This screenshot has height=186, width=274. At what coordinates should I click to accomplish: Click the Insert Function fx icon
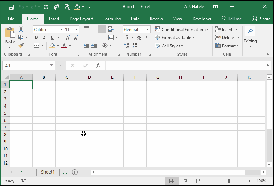(x=98, y=66)
